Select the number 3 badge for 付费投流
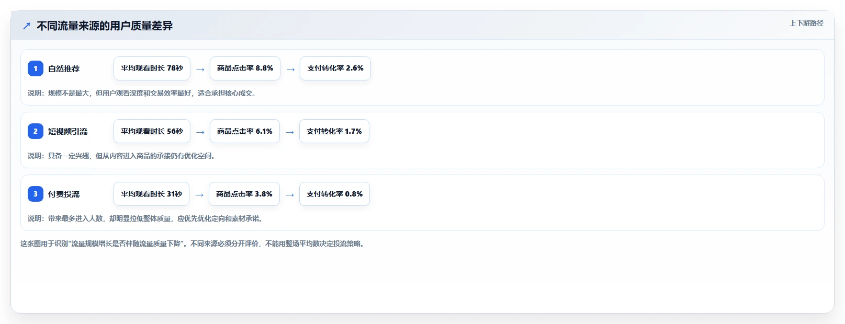 [36, 194]
